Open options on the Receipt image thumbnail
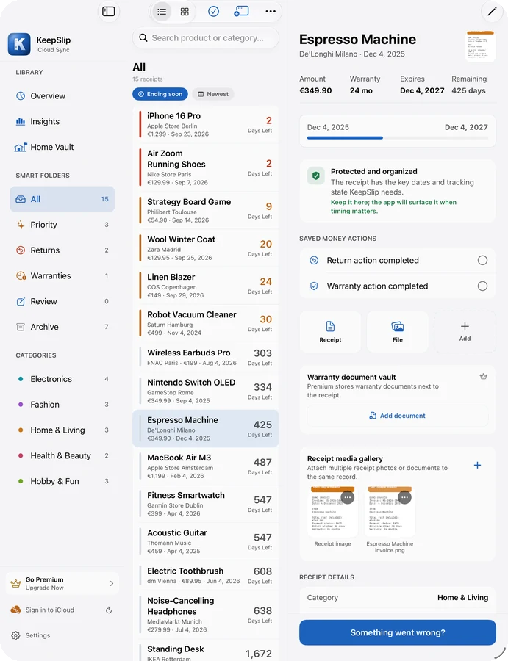508x661 pixels. [347, 497]
